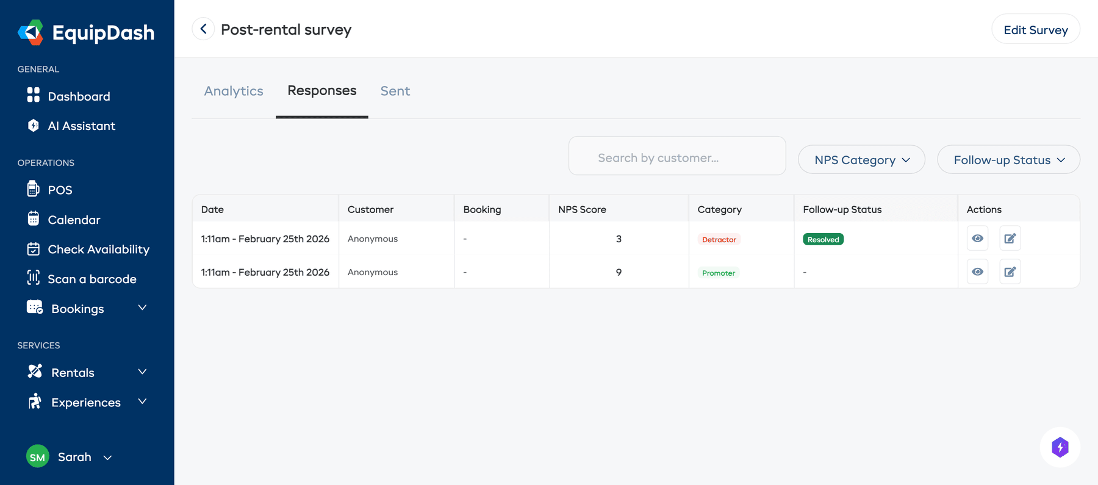Expand the Bookings menu chevron
This screenshot has width=1098, height=485.
[142, 307]
